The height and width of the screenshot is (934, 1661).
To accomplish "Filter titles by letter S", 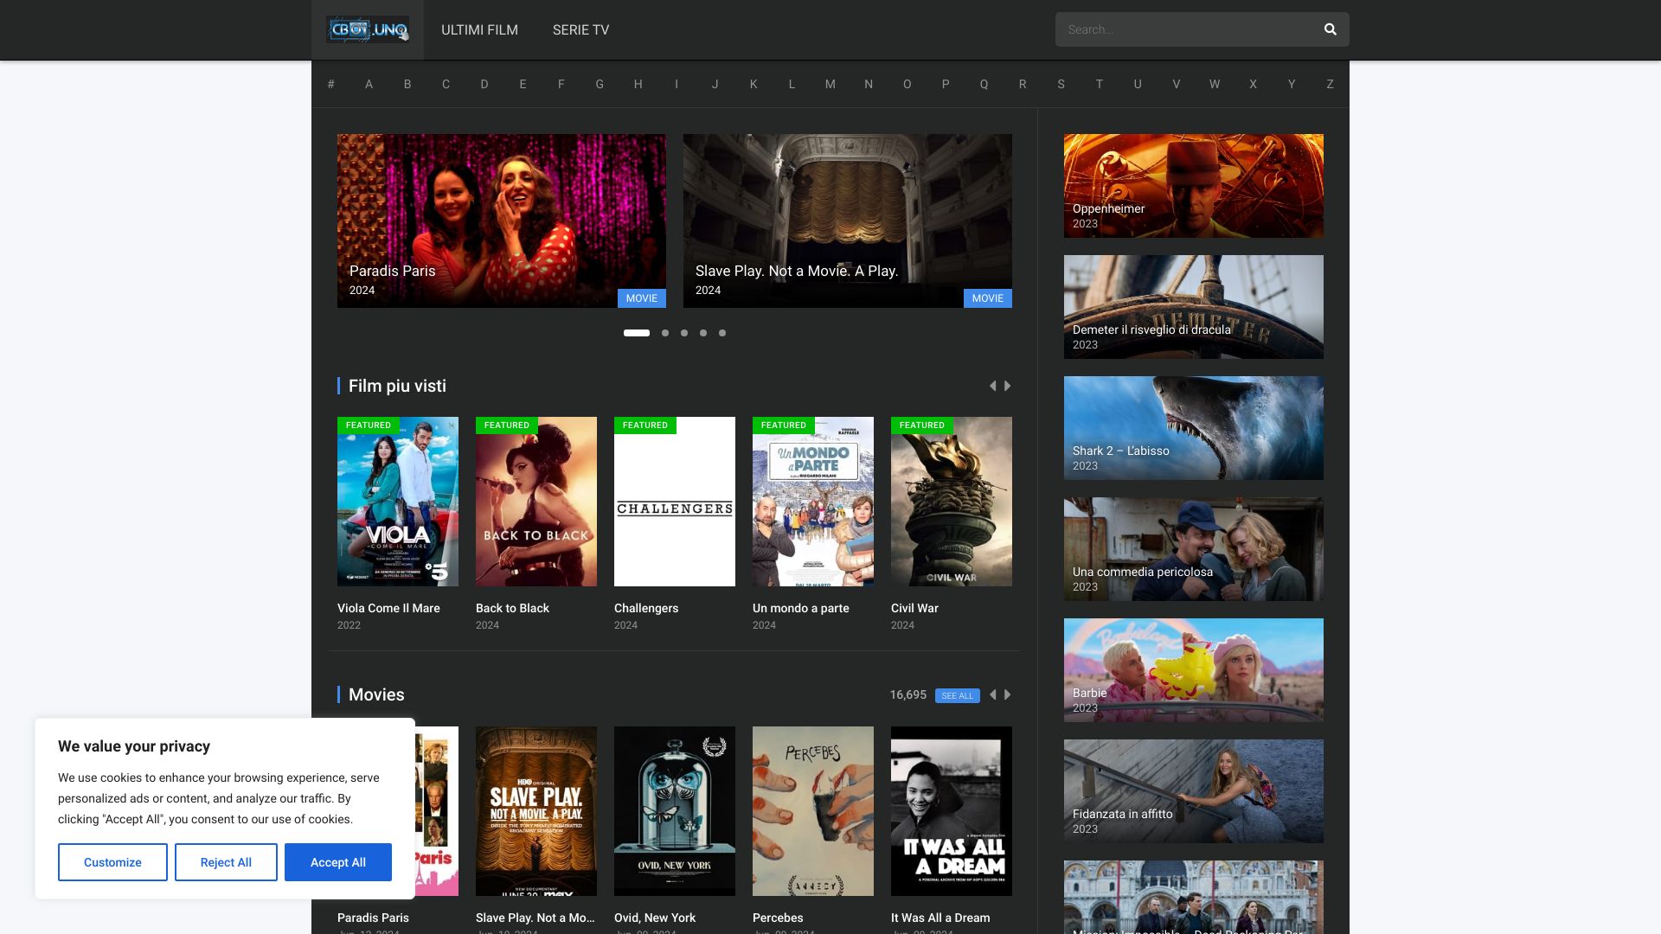I will 1061,84.
